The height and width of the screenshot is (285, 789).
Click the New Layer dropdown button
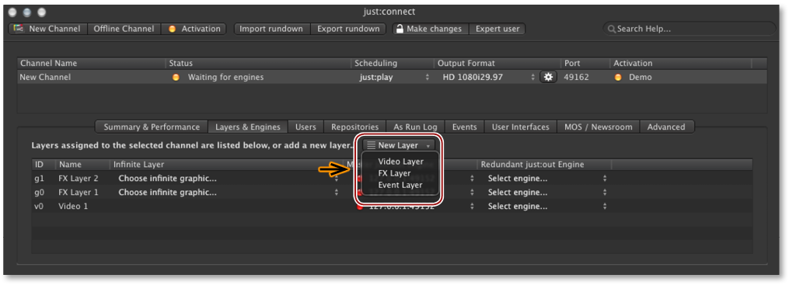[399, 145]
